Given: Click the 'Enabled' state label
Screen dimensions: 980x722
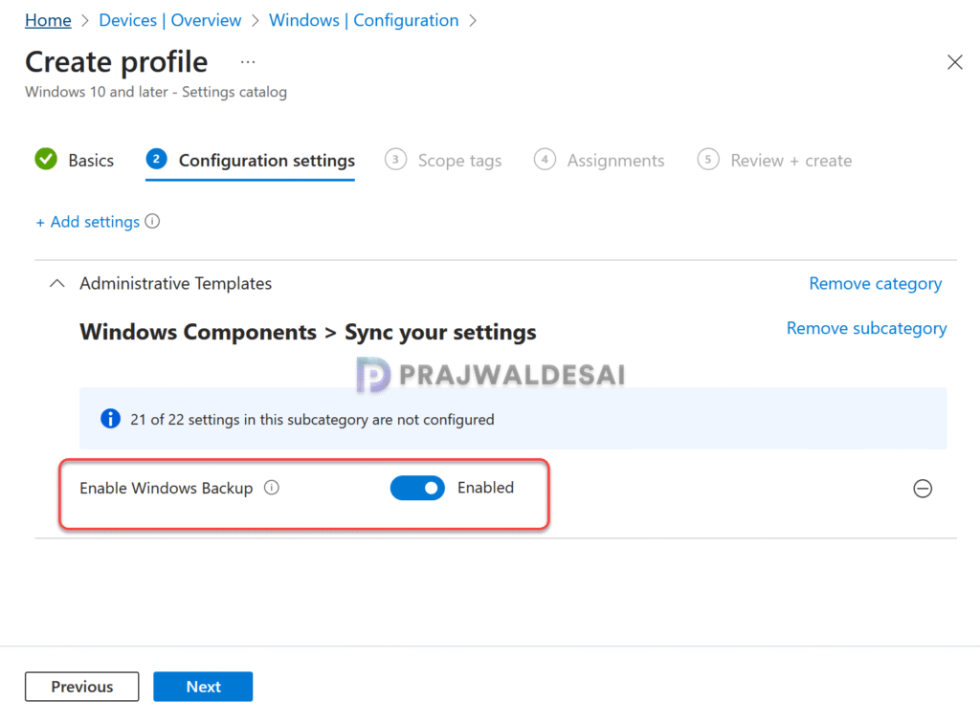Looking at the screenshot, I should point(485,488).
